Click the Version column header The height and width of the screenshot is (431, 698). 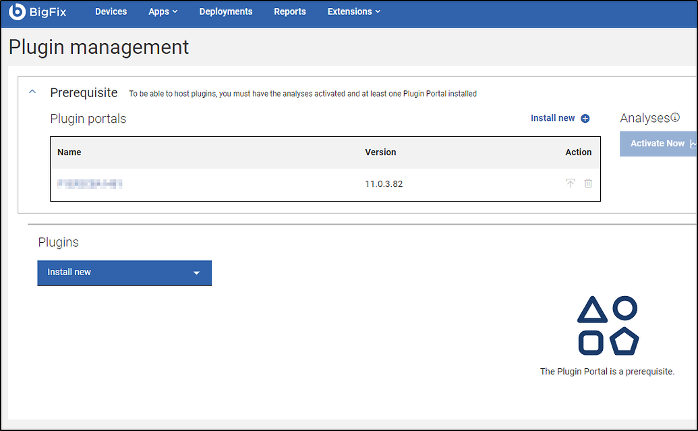(380, 152)
